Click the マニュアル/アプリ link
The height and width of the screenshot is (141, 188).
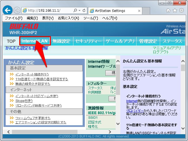pyautogui.click(x=167, y=48)
